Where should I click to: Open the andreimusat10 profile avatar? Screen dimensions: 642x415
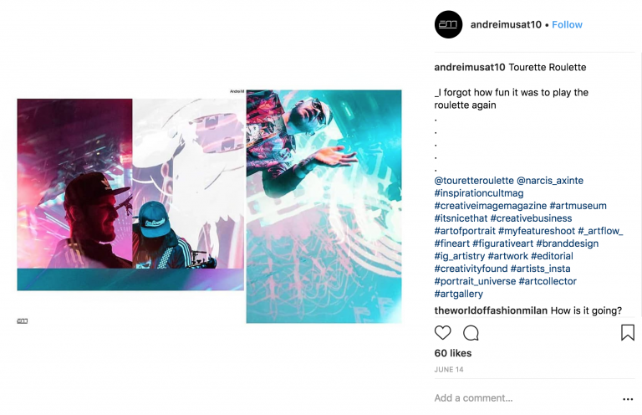(x=448, y=24)
